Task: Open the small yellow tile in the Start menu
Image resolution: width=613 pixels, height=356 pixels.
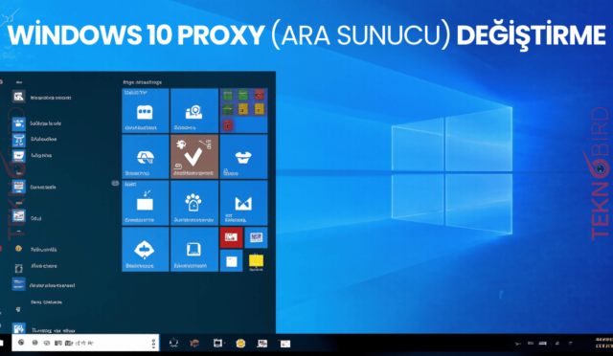Action: (x=256, y=261)
